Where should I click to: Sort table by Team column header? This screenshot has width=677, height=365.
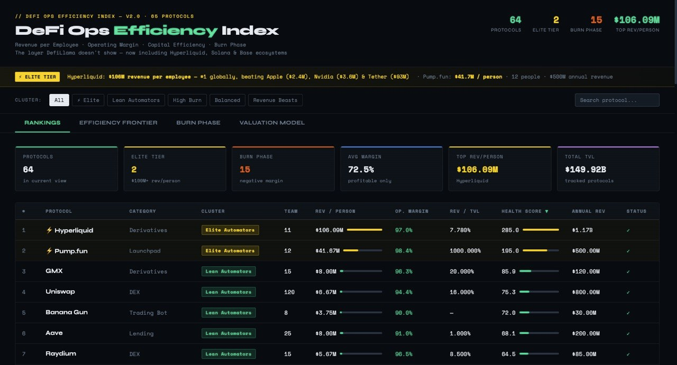(x=291, y=211)
